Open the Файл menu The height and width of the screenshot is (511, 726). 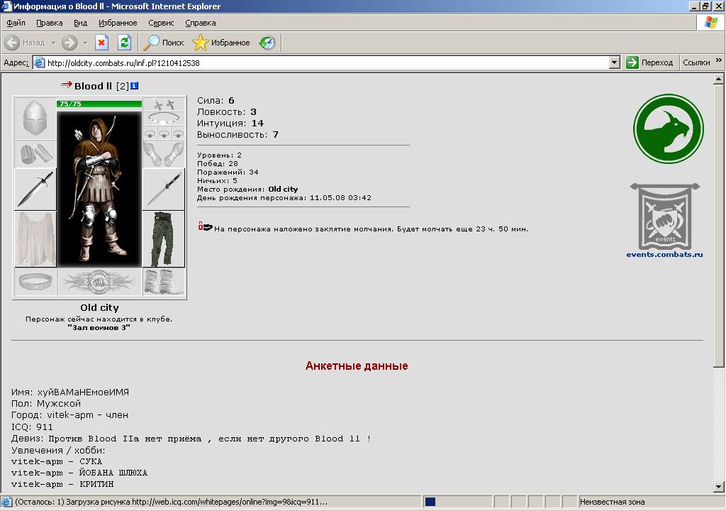[x=16, y=23]
